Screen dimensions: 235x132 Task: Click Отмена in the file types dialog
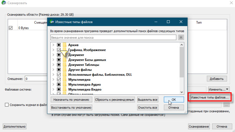coord(174,108)
